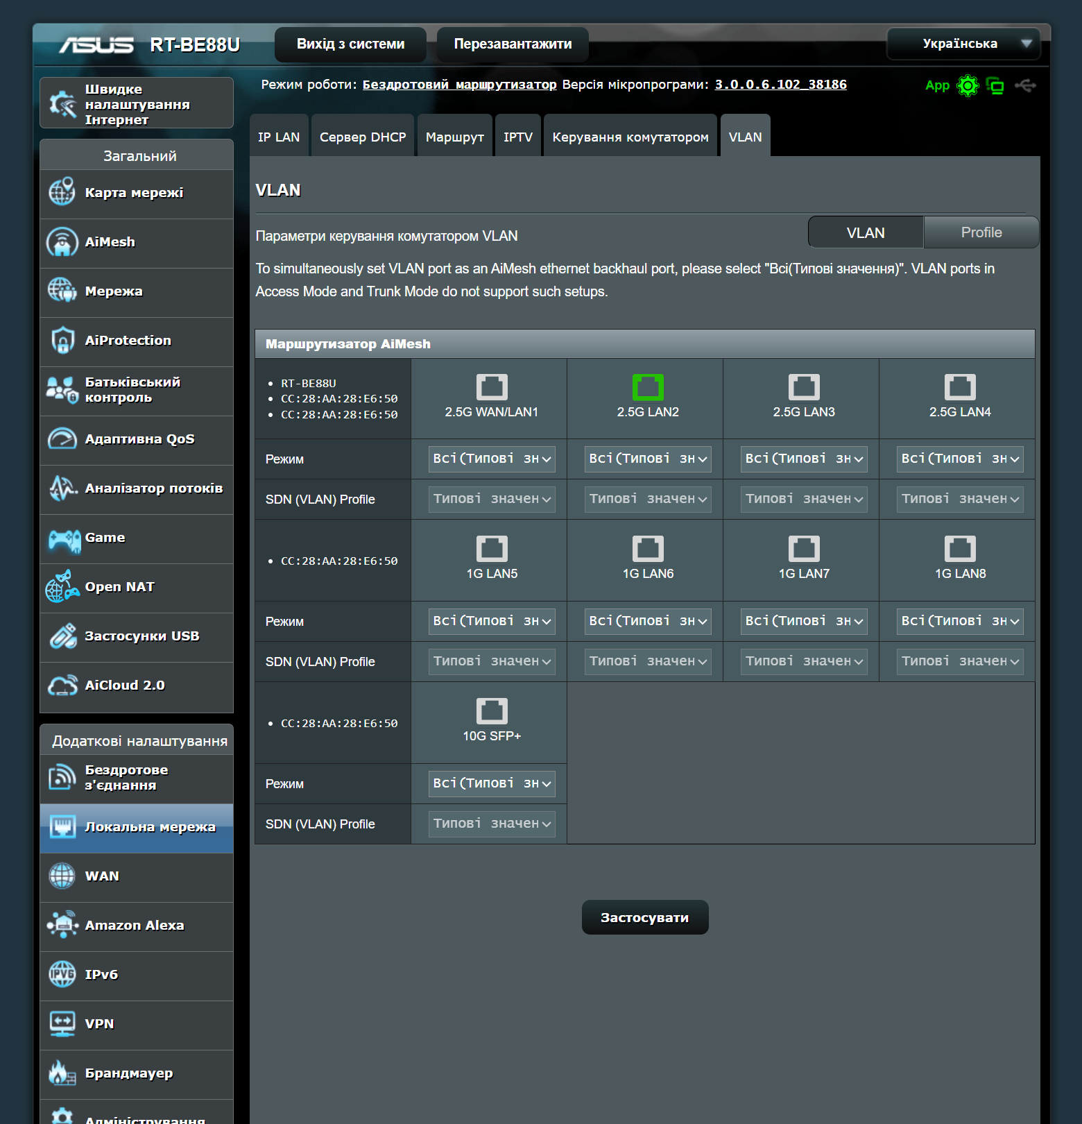Open the Режим dropdown for 2.5G WAN/LAN1
Screen dimensions: 1082x1124
(x=492, y=459)
